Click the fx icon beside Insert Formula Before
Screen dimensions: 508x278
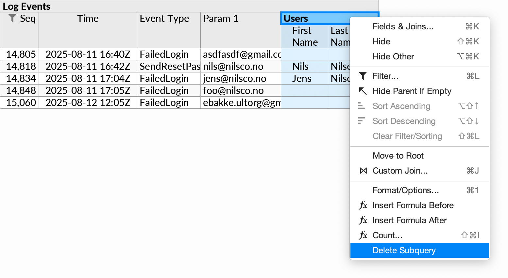coord(363,205)
